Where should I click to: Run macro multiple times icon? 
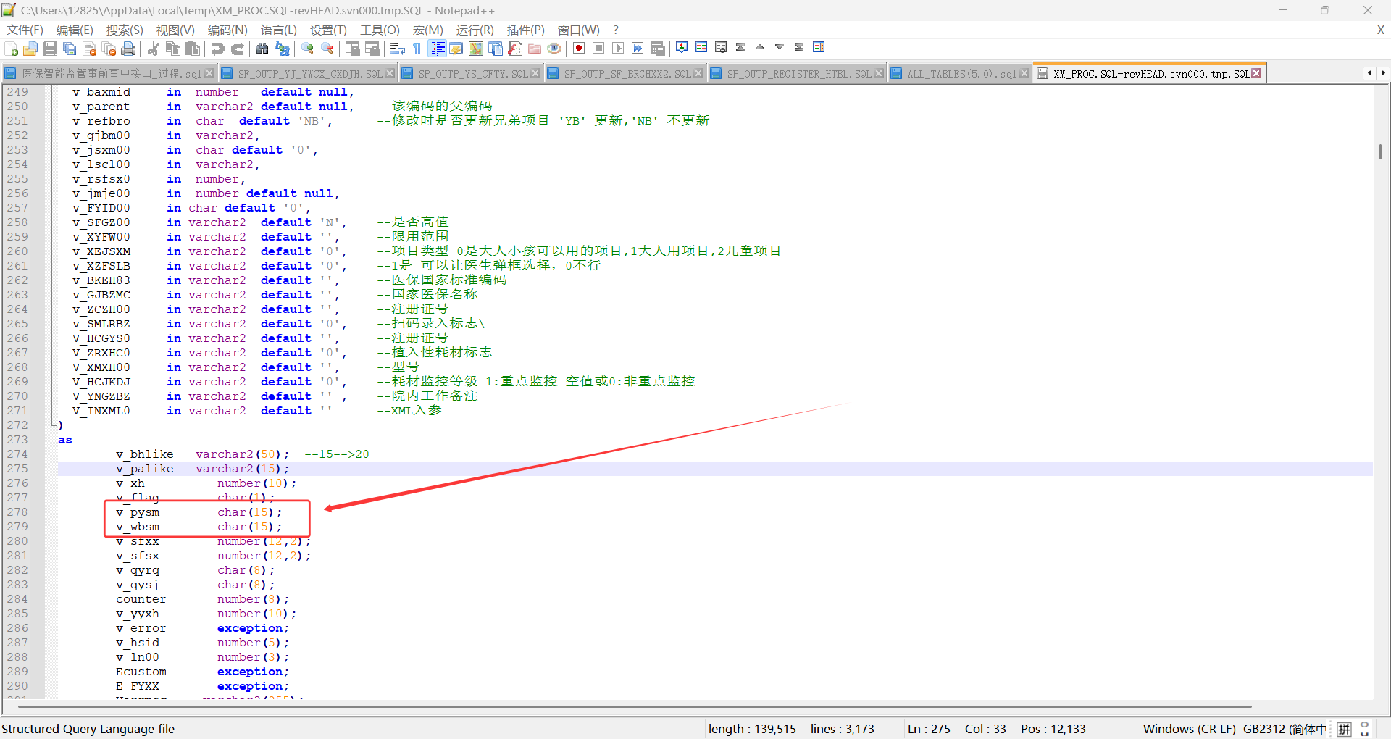638,49
